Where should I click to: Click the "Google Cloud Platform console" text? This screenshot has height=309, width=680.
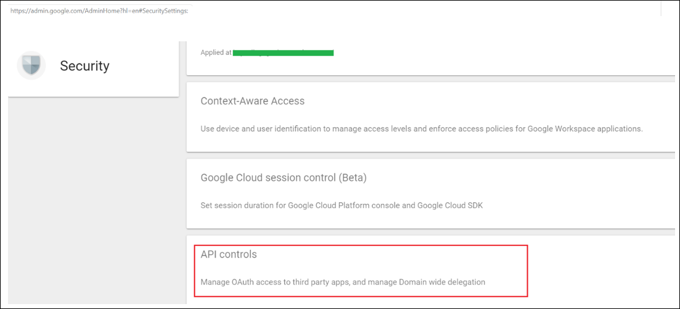[x=340, y=205]
